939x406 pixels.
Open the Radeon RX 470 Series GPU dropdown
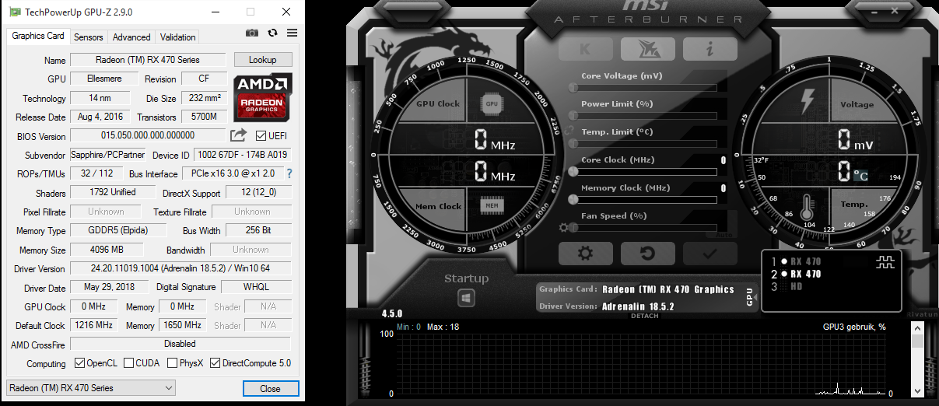point(90,388)
